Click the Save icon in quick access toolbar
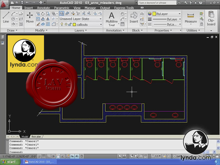The width and height of the screenshot is (220, 165). pyautogui.click(x=22, y=2)
